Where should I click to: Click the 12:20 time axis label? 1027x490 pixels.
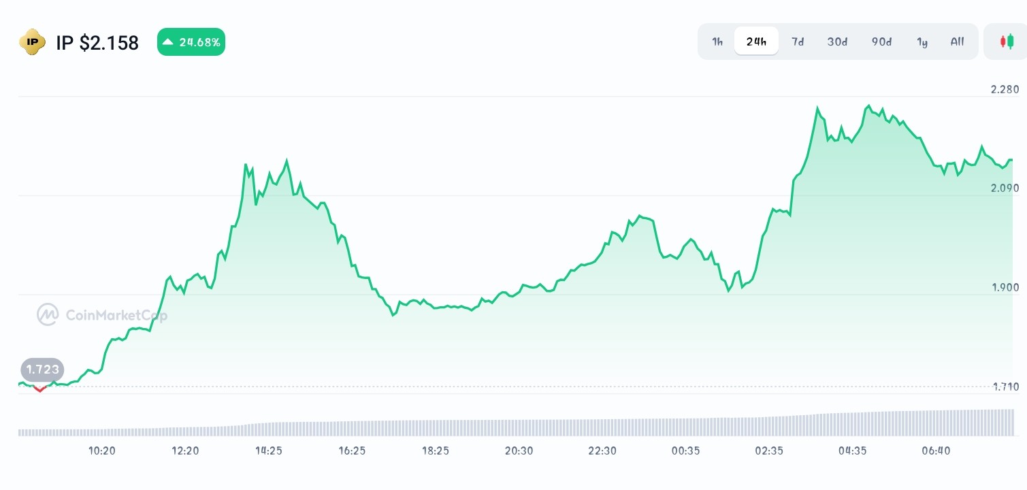click(185, 451)
